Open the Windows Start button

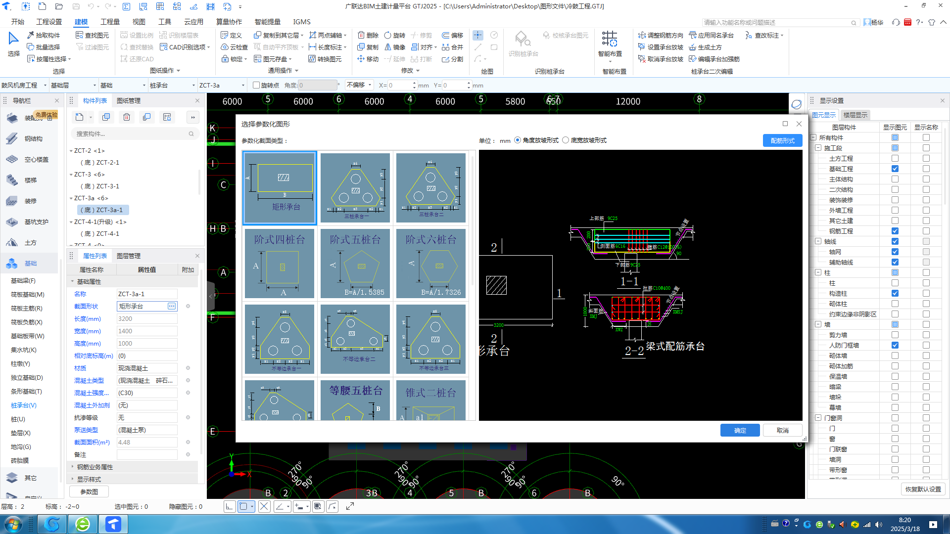[x=13, y=524]
